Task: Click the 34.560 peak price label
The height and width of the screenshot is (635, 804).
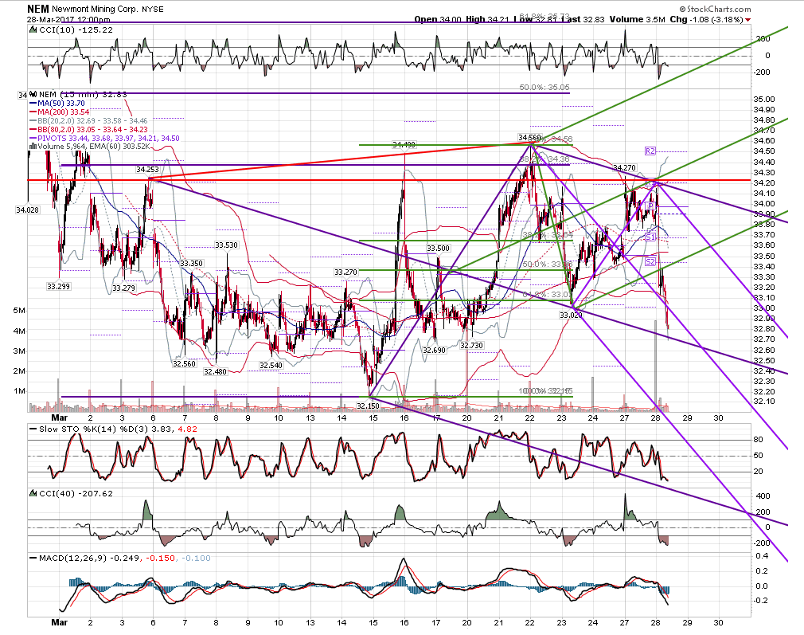Action: [x=529, y=138]
